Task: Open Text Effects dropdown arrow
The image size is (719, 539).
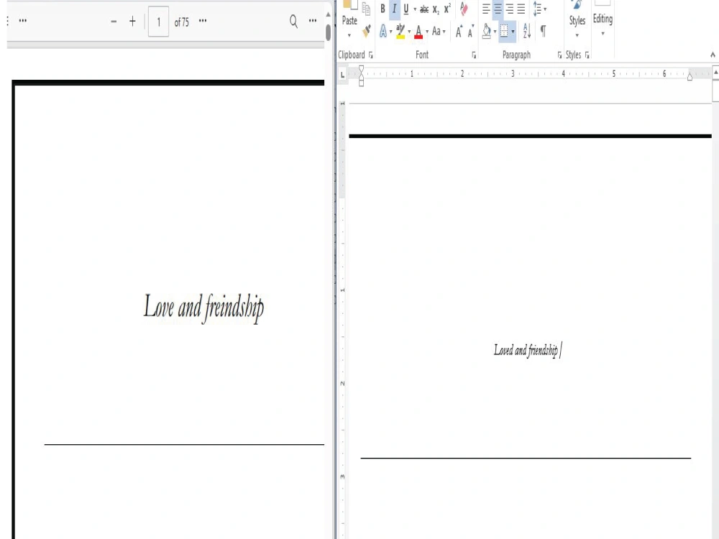Action: (390, 32)
